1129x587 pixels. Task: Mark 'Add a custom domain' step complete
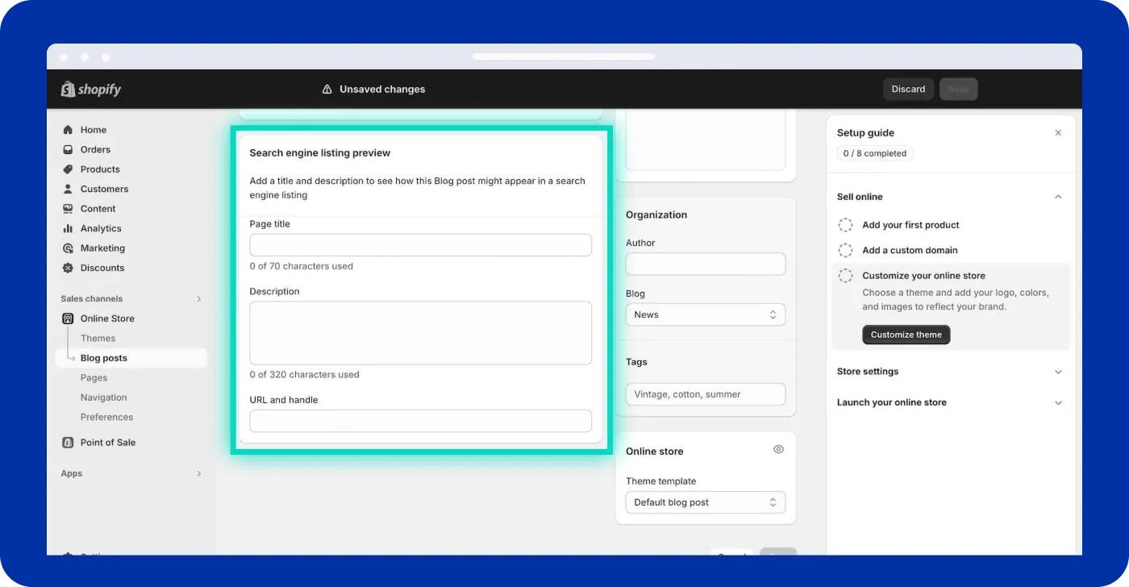tap(845, 250)
